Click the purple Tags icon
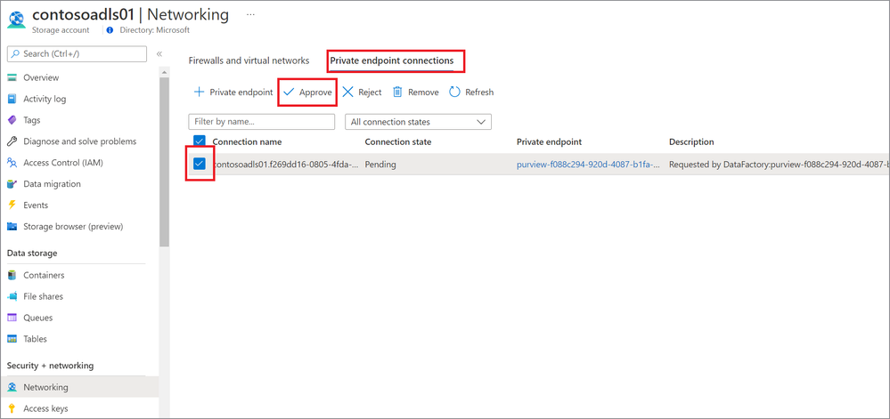This screenshot has height=419, width=890. click(x=12, y=120)
